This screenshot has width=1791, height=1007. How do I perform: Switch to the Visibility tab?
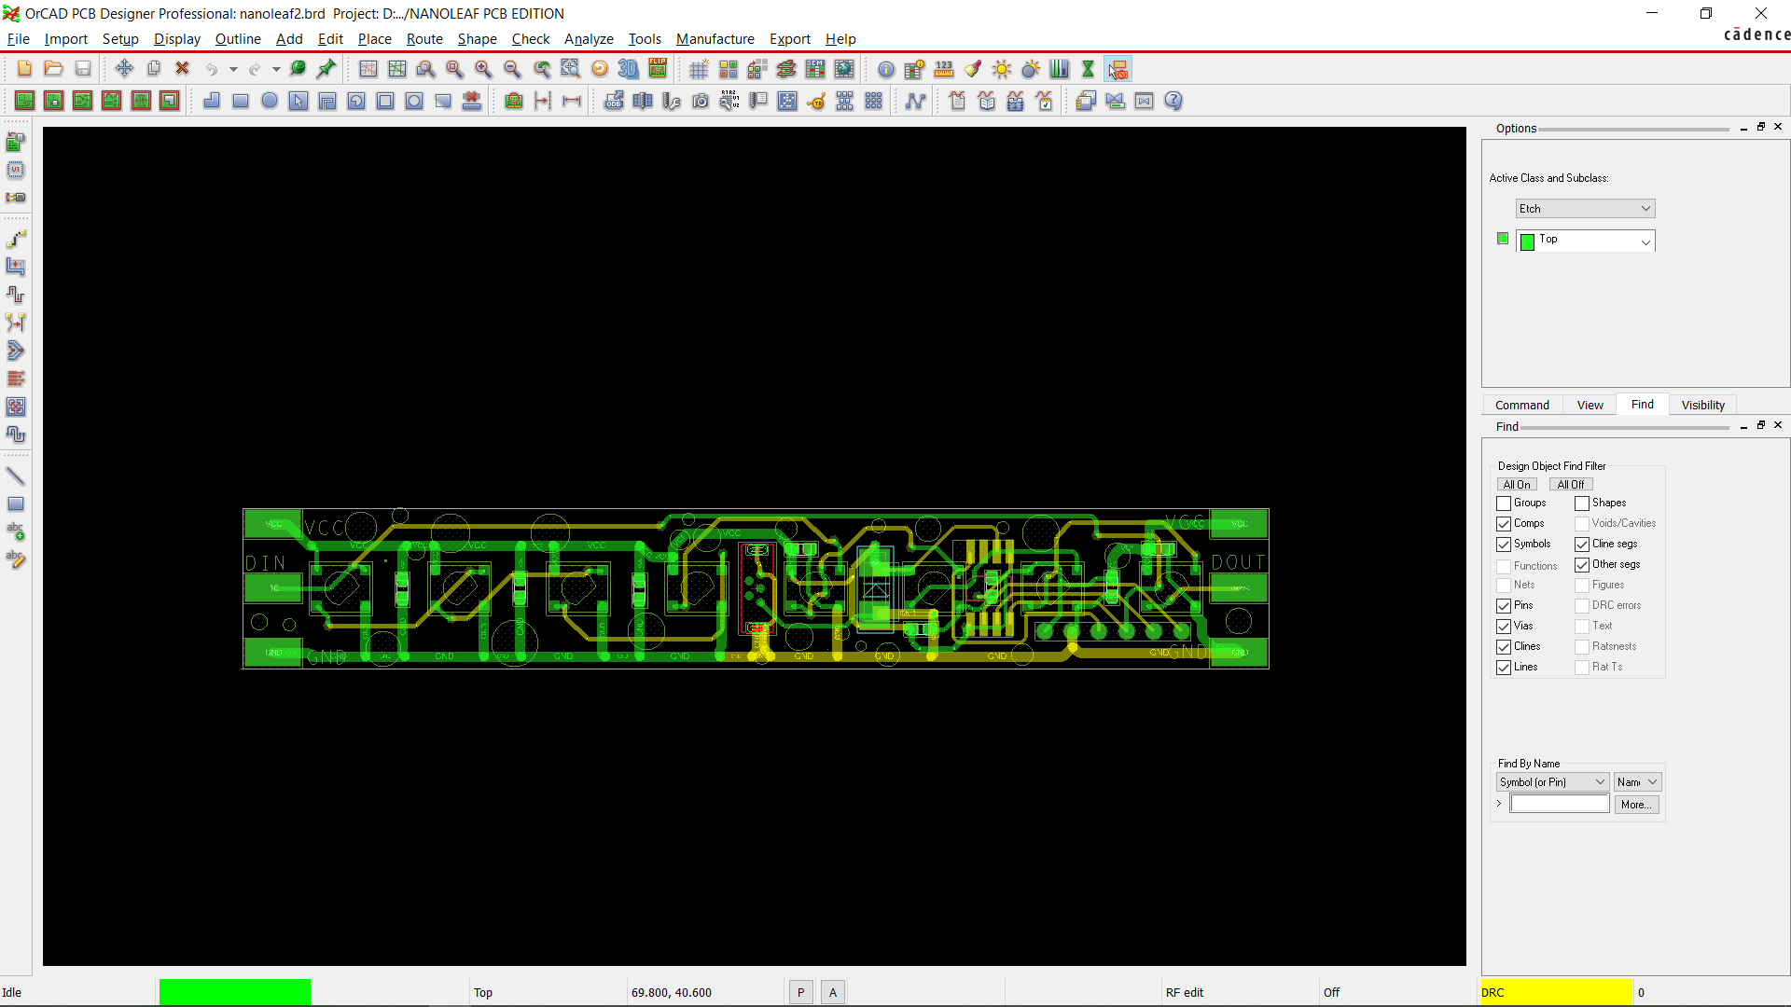[1702, 405]
